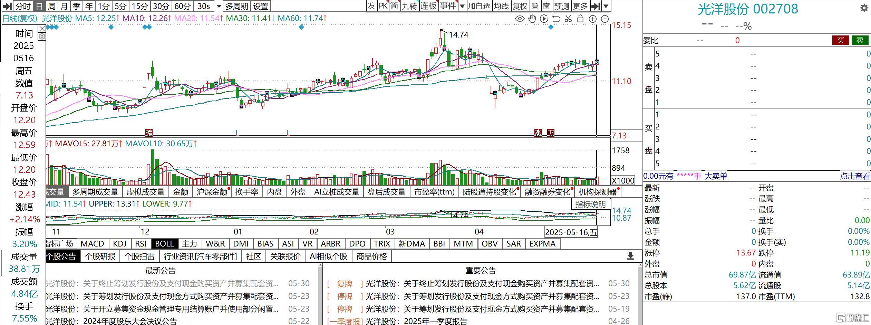Open the 个股研报 tab

tap(100, 256)
